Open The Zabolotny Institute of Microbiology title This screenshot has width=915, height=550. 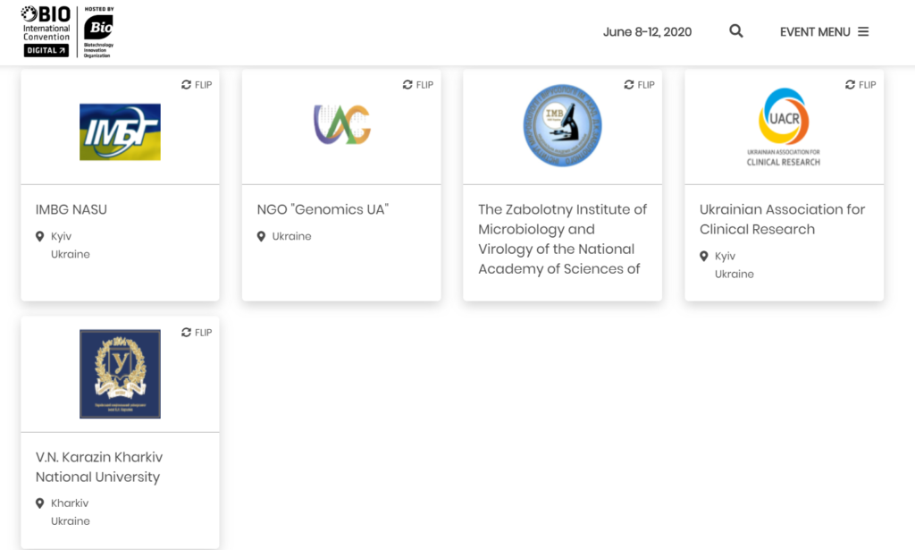563,239
